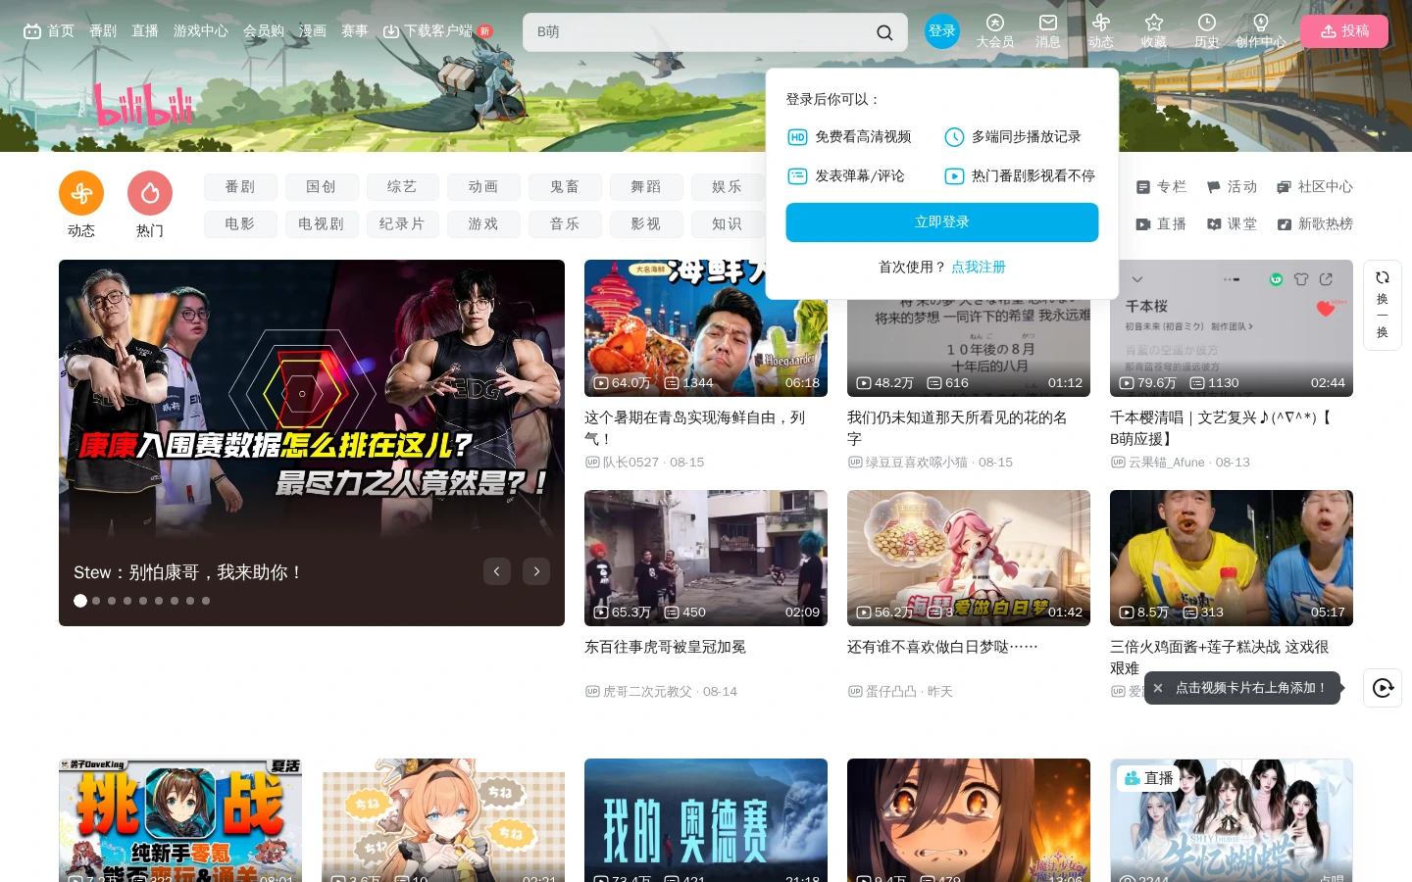The image size is (1412, 882).
Task: Click 首页 home icon link
Action: (x=49, y=31)
